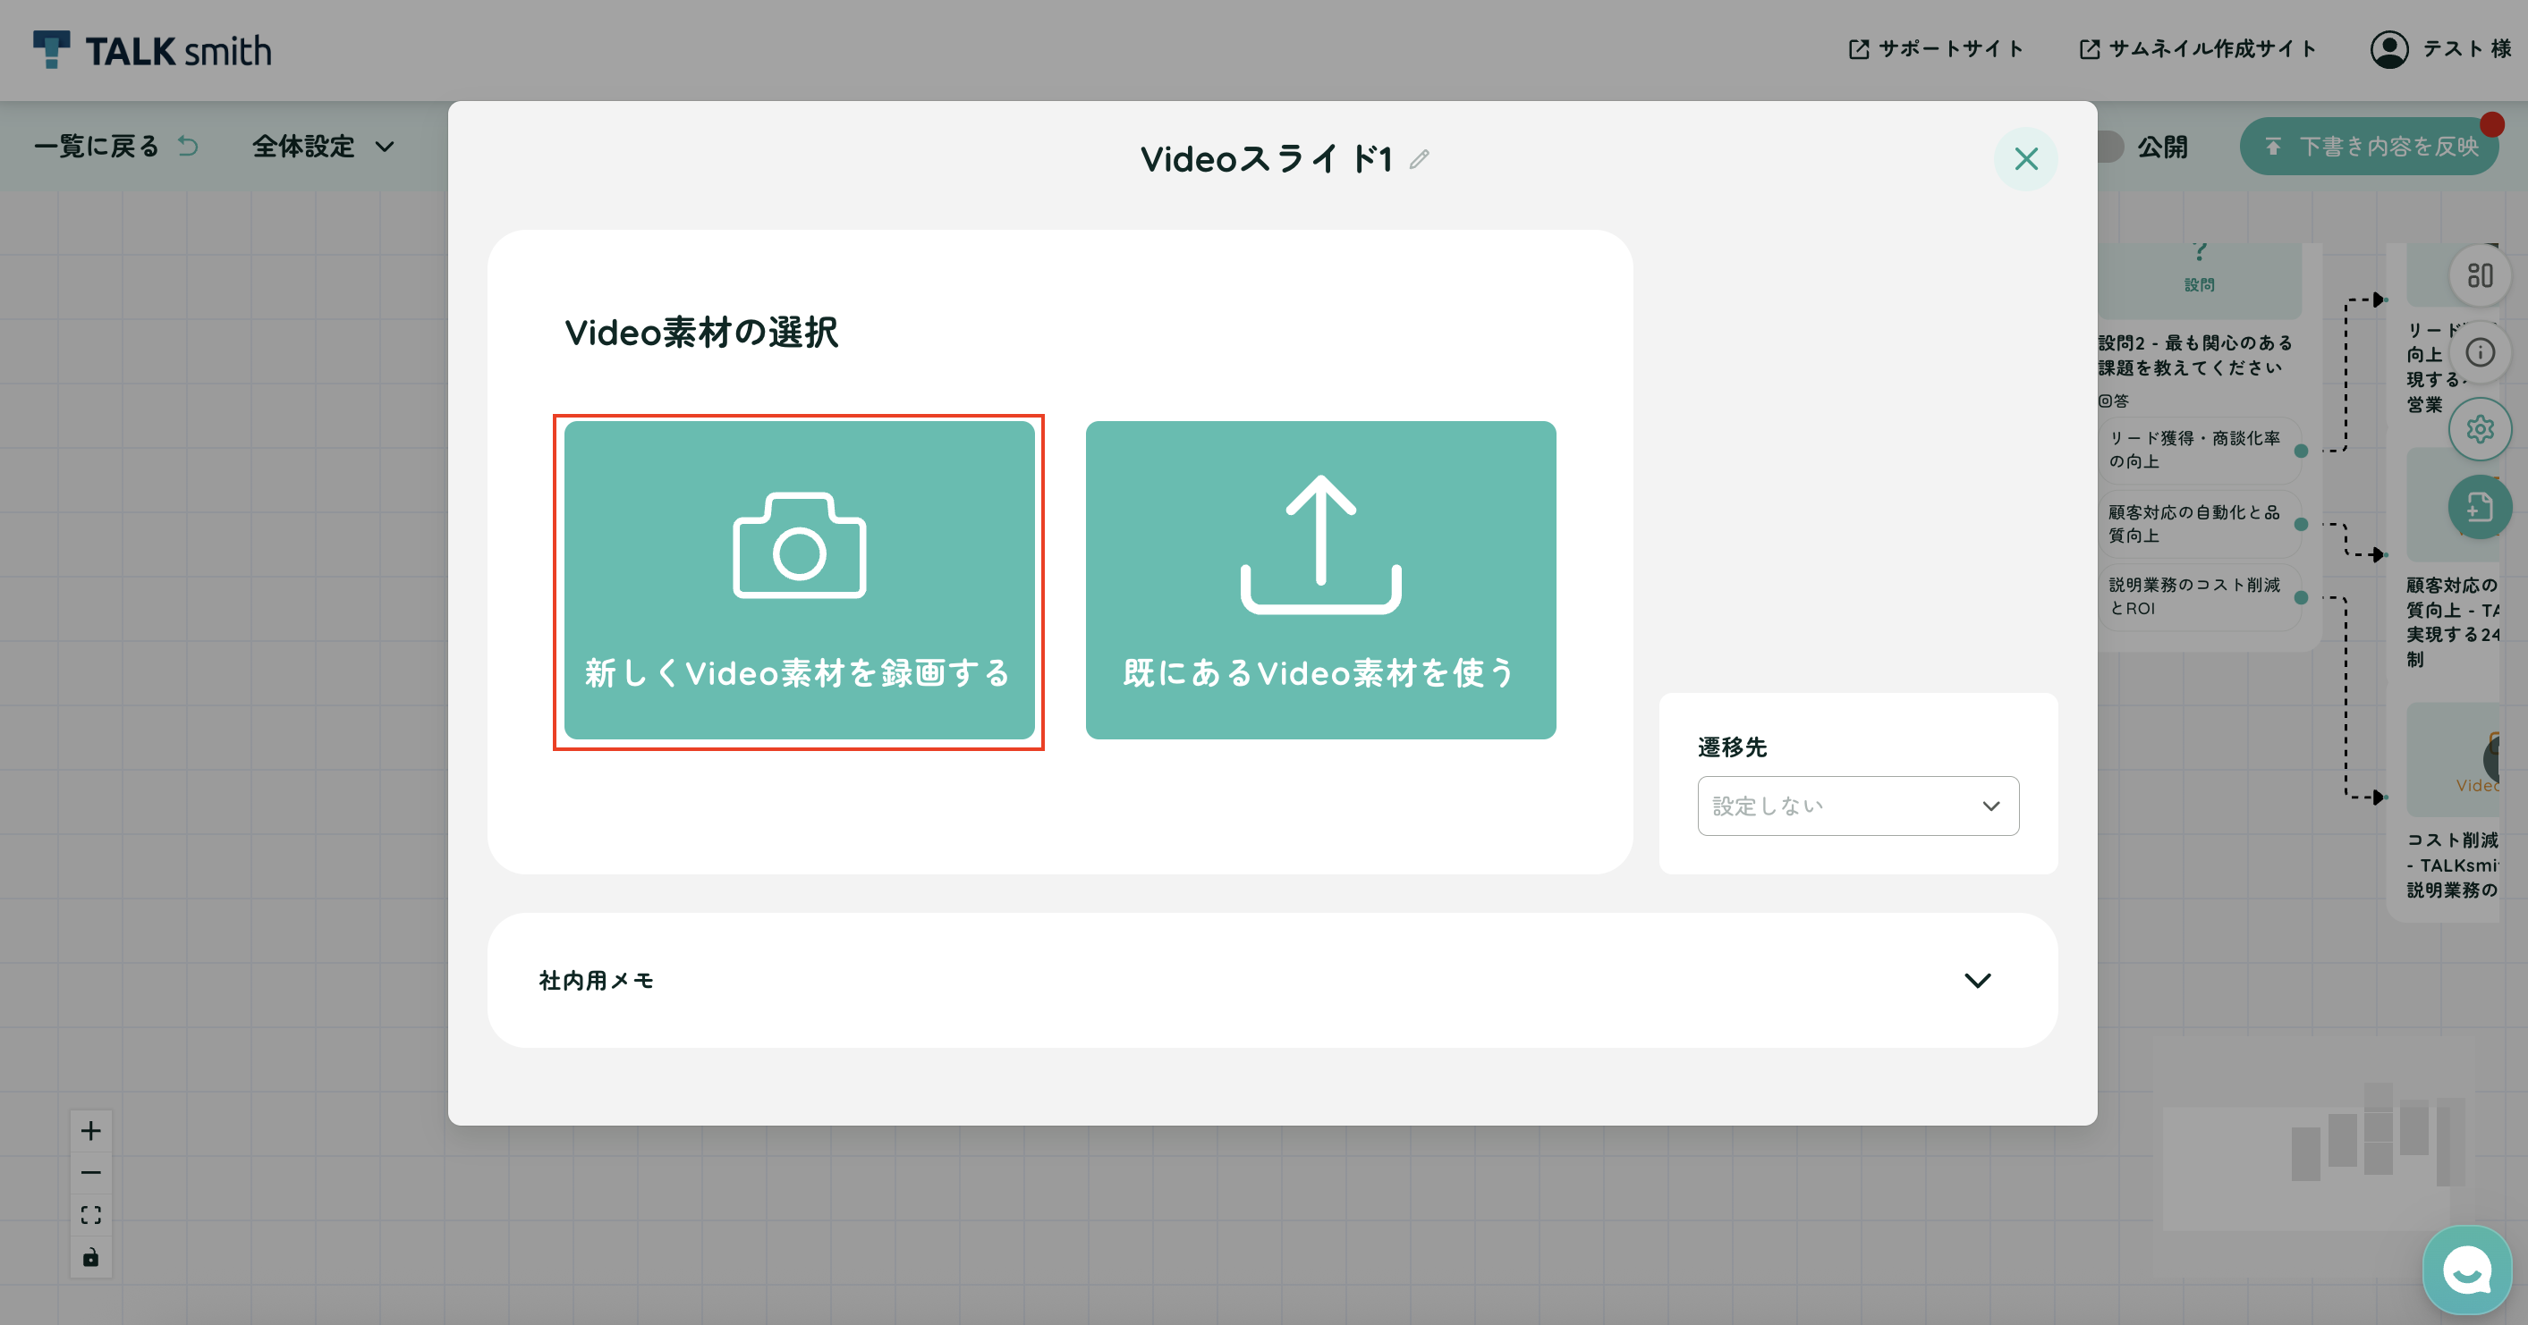Open the サムネイル作成サイト link
Screen dimensions: 2528x1325
point(2197,49)
